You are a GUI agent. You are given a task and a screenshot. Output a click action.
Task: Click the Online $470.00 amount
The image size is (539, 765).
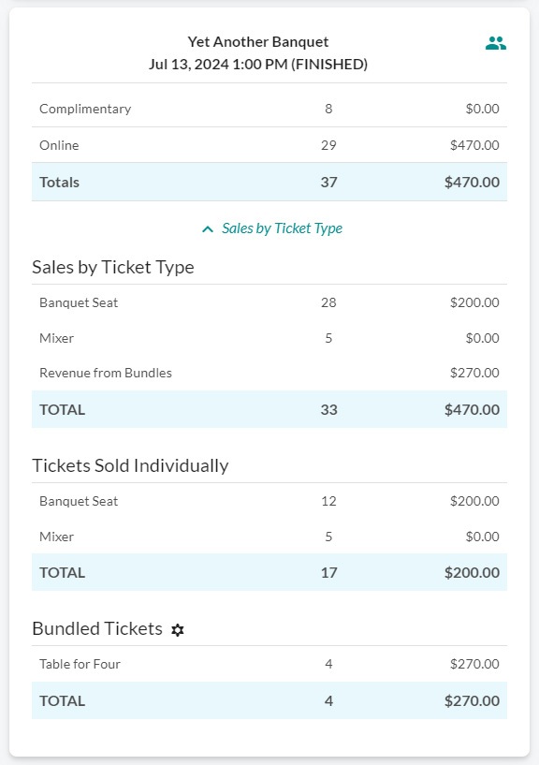tap(474, 145)
